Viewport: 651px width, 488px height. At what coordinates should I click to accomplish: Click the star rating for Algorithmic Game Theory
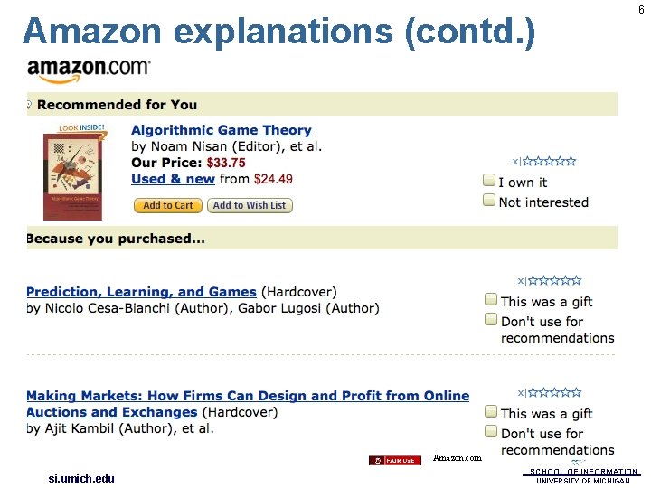tap(550, 162)
